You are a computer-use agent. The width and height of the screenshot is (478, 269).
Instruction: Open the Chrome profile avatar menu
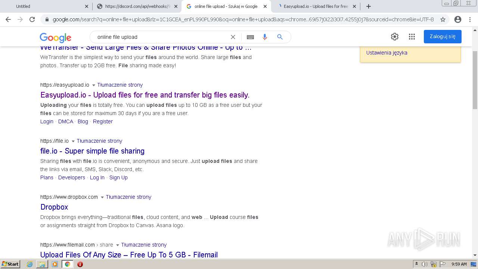458,19
